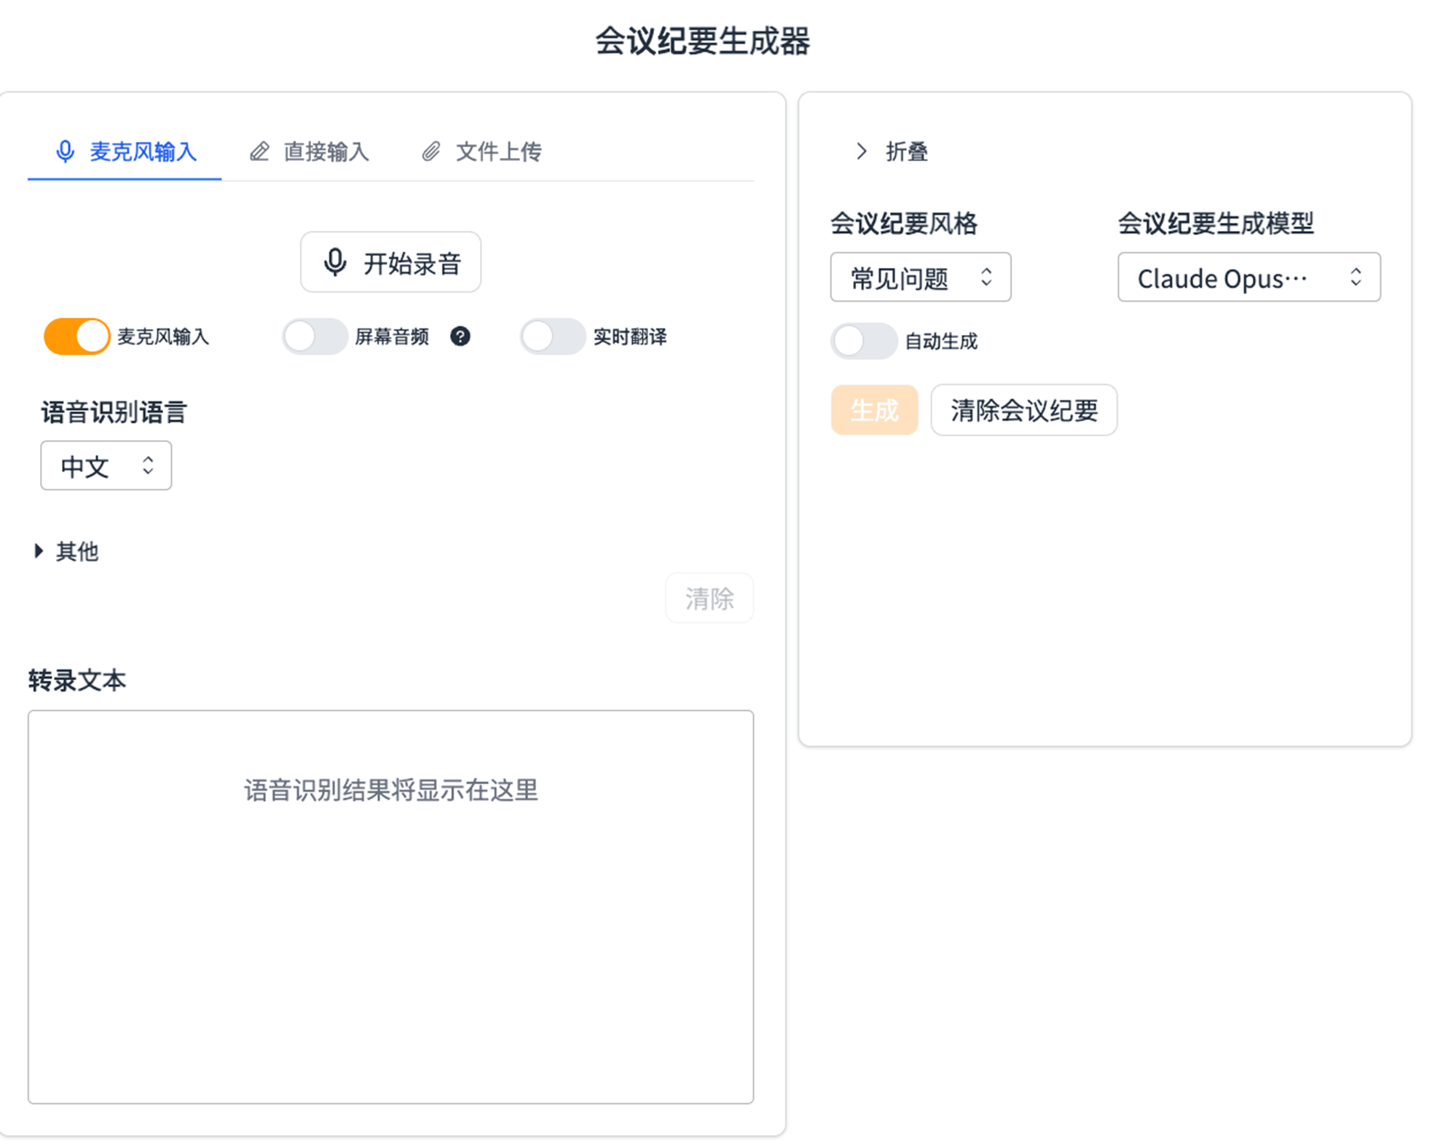The image size is (1432, 1147).
Task: Click the microphone icon in the first tab
Action: [x=66, y=151]
